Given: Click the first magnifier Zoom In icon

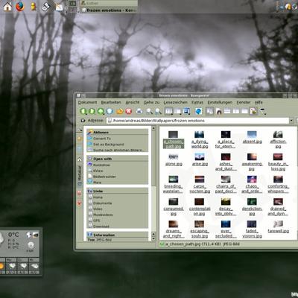Looking at the screenshot, I should (x=149, y=111).
